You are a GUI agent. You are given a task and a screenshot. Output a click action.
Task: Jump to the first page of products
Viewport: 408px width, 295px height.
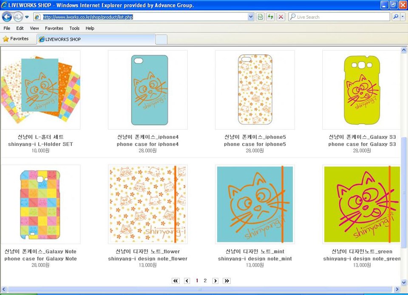pos(176,281)
